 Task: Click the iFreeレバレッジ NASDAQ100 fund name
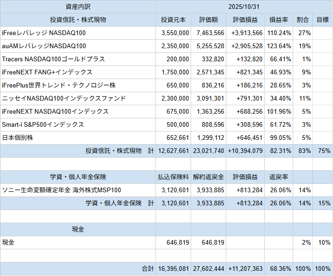coord(44,33)
